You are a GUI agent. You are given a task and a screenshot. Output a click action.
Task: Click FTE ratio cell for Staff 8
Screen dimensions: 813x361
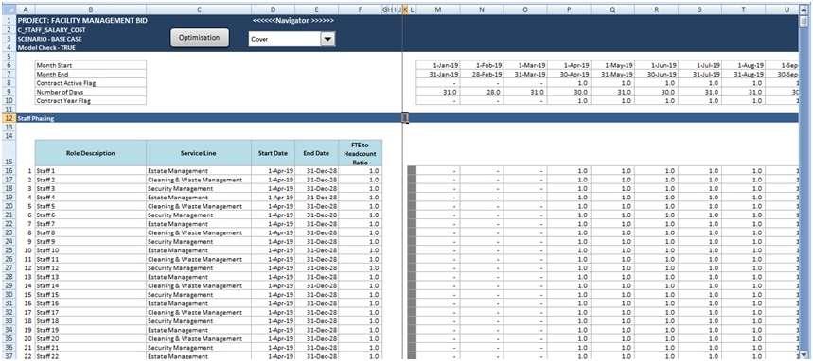[x=361, y=232]
